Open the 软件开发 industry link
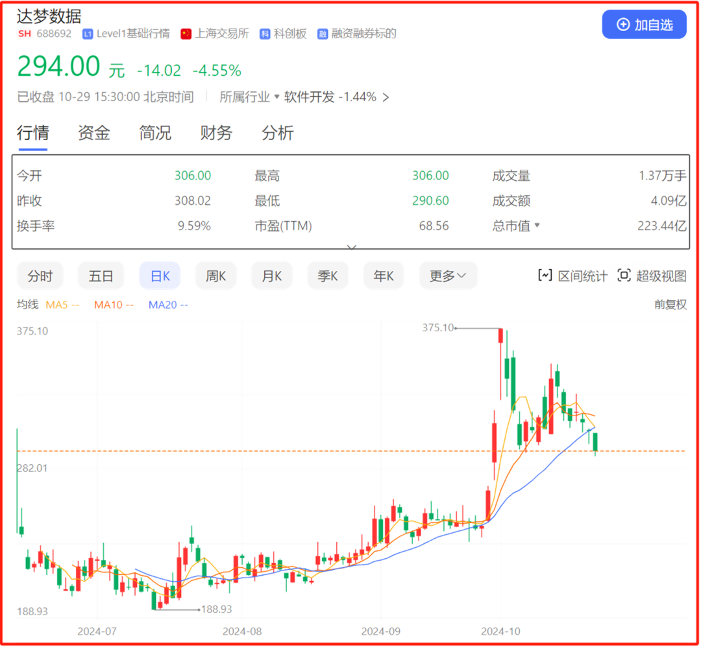701x647 pixels. [x=310, y=97]
